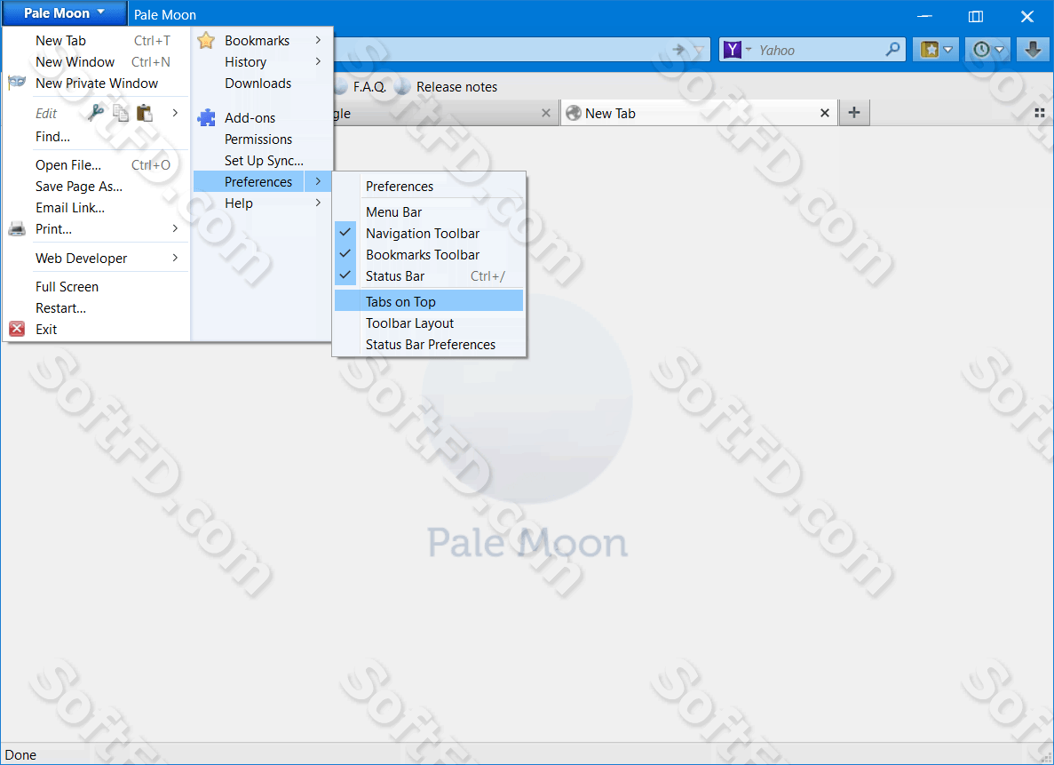
Task: Click the Go arrow in address bar
Action: (x=679, y=49)
